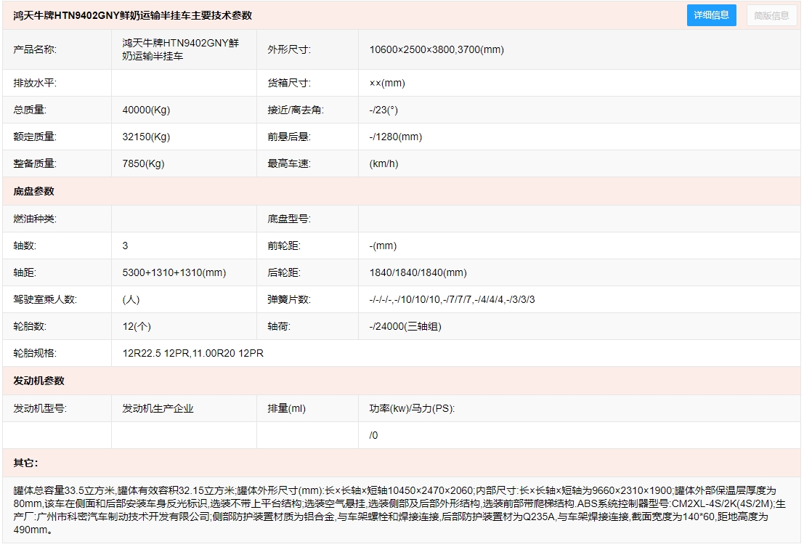Select leaf spring value -/-/-/-,-/10/10/10

[405, 299]
